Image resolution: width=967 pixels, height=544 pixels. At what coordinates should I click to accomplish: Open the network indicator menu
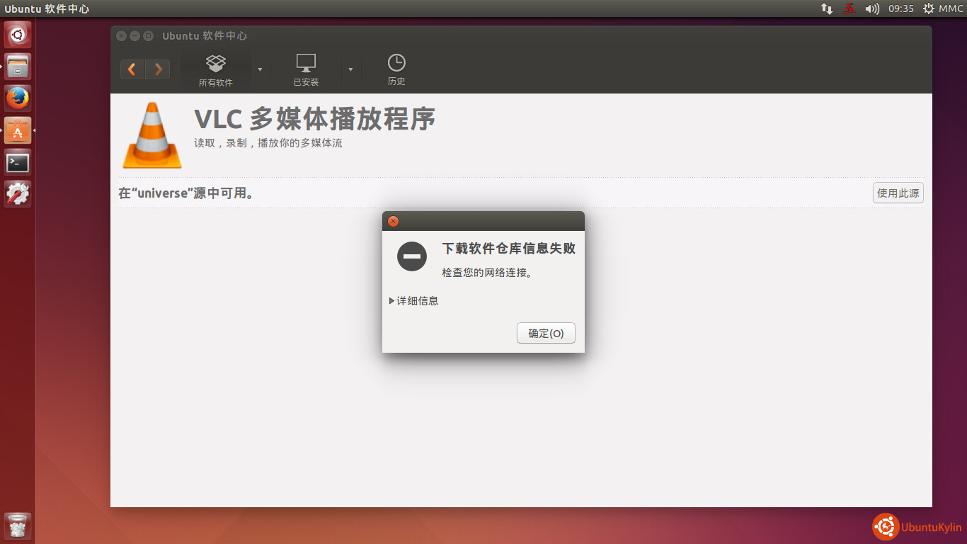coord(827,8)
